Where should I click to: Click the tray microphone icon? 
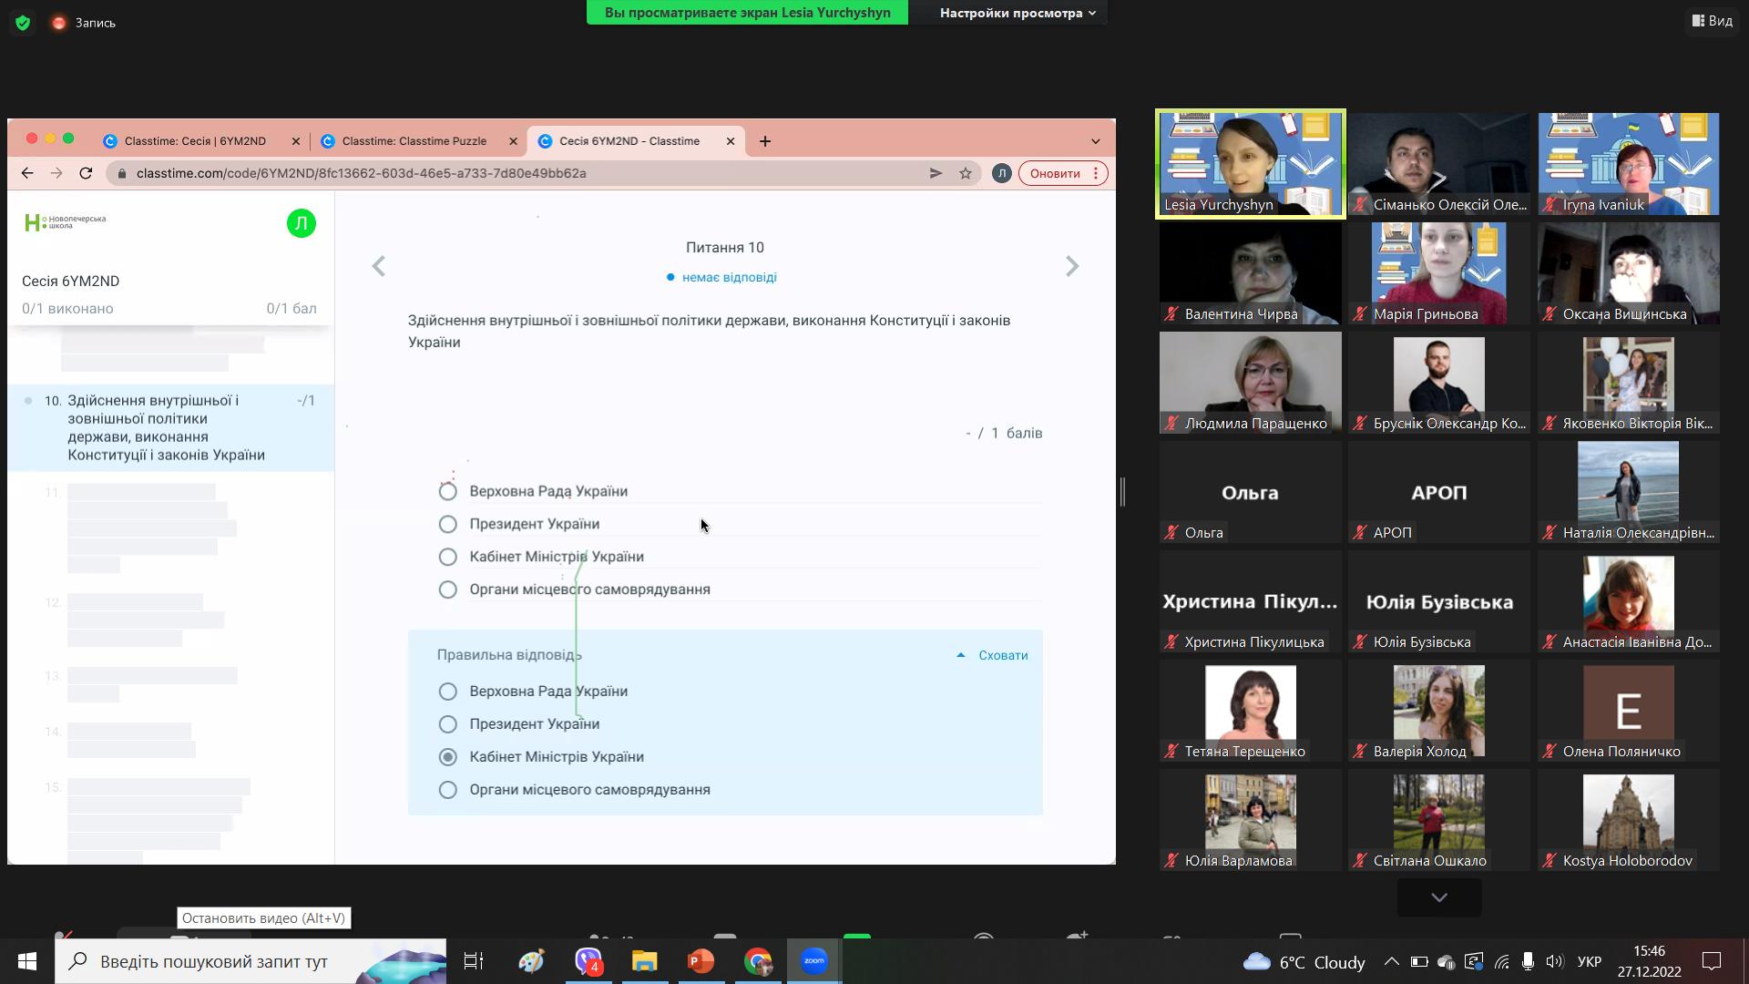pyautogui.click(x=1528, y=961)
